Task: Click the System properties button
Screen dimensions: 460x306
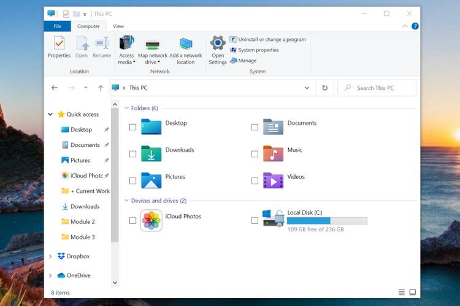Action: [254, 50]
